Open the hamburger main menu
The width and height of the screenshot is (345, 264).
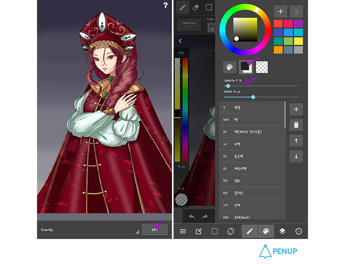182,231
